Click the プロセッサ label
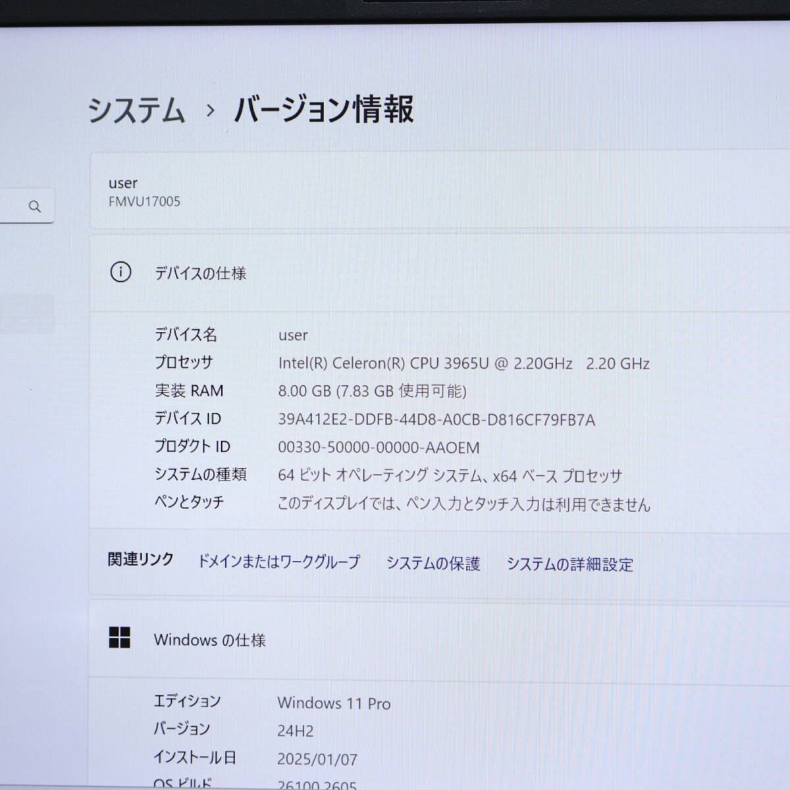Screen dimensions: 790x790 [x=184, y=362]
